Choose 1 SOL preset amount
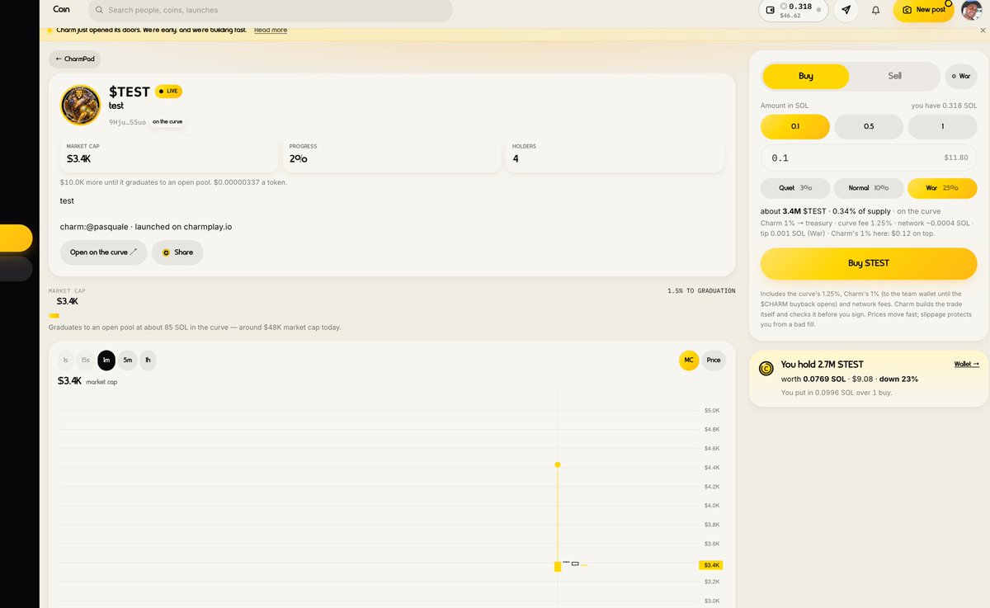Viewport: 990px width, 608px height. tap(942, 126)
